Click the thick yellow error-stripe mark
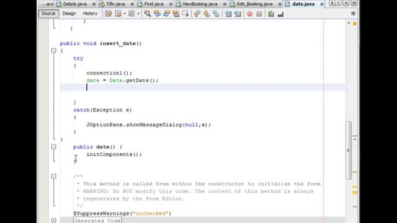 [355, 193]
